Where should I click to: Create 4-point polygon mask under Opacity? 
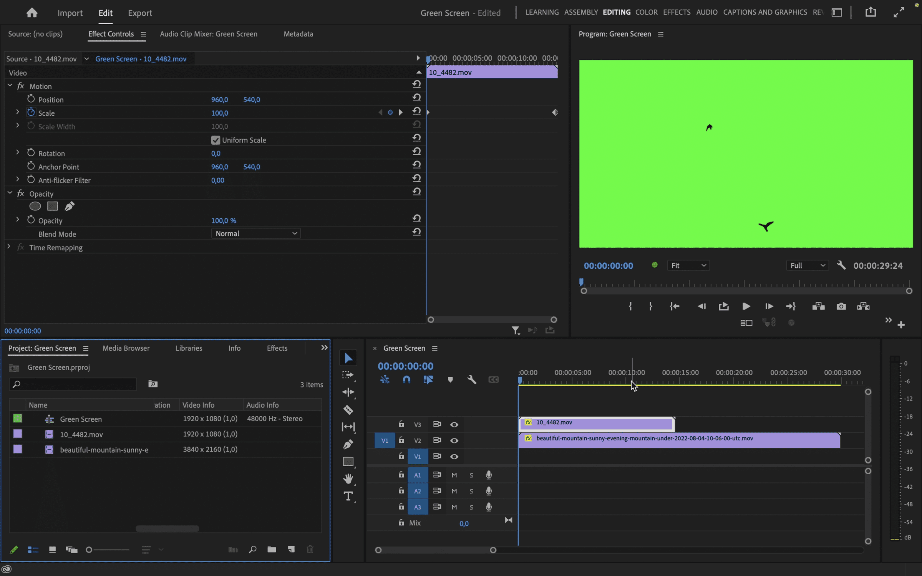[x=52, y=206]
